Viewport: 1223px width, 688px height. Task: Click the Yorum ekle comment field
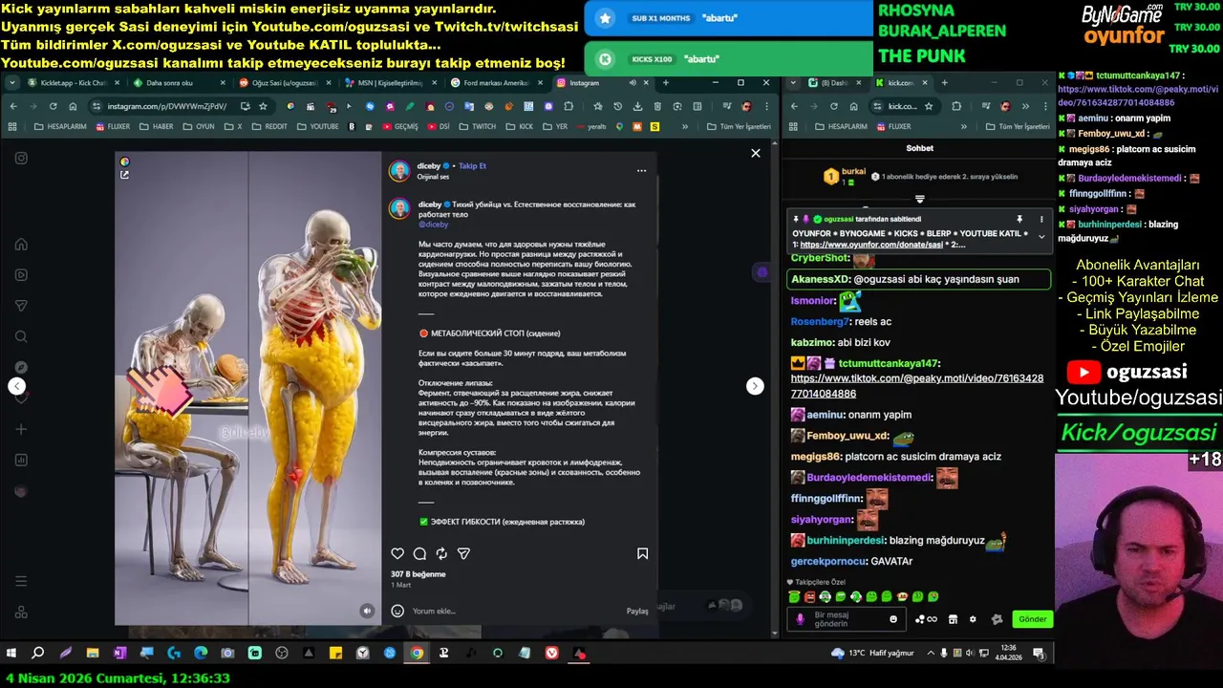point(516,611)
